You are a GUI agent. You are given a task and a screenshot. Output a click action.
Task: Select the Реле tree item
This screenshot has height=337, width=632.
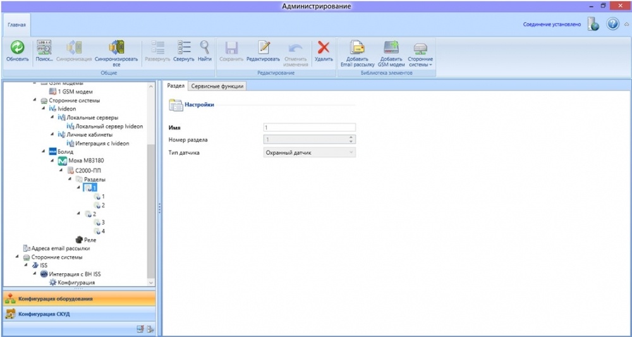(86, 240)
